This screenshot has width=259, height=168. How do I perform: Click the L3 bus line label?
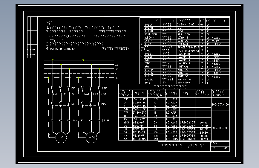click(116, 69)
